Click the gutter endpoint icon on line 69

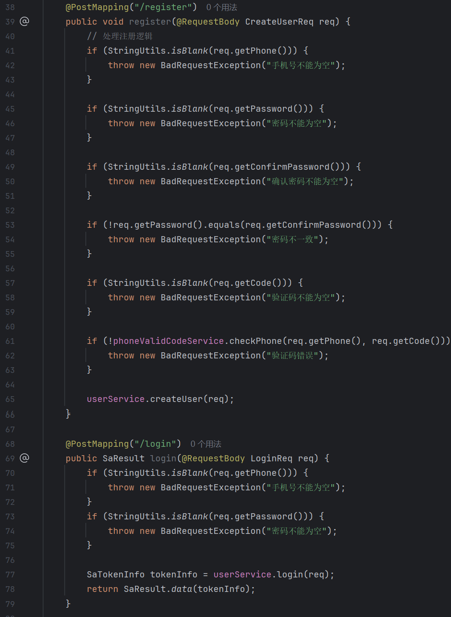coord(25,458)
